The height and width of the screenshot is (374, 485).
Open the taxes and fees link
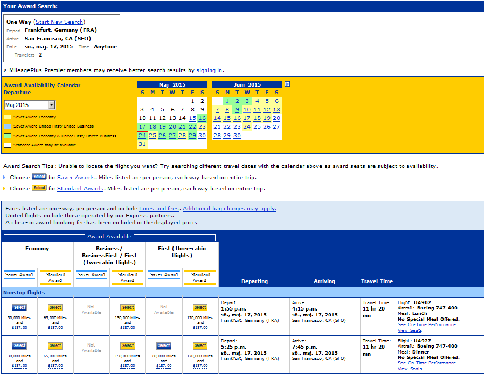160,209
